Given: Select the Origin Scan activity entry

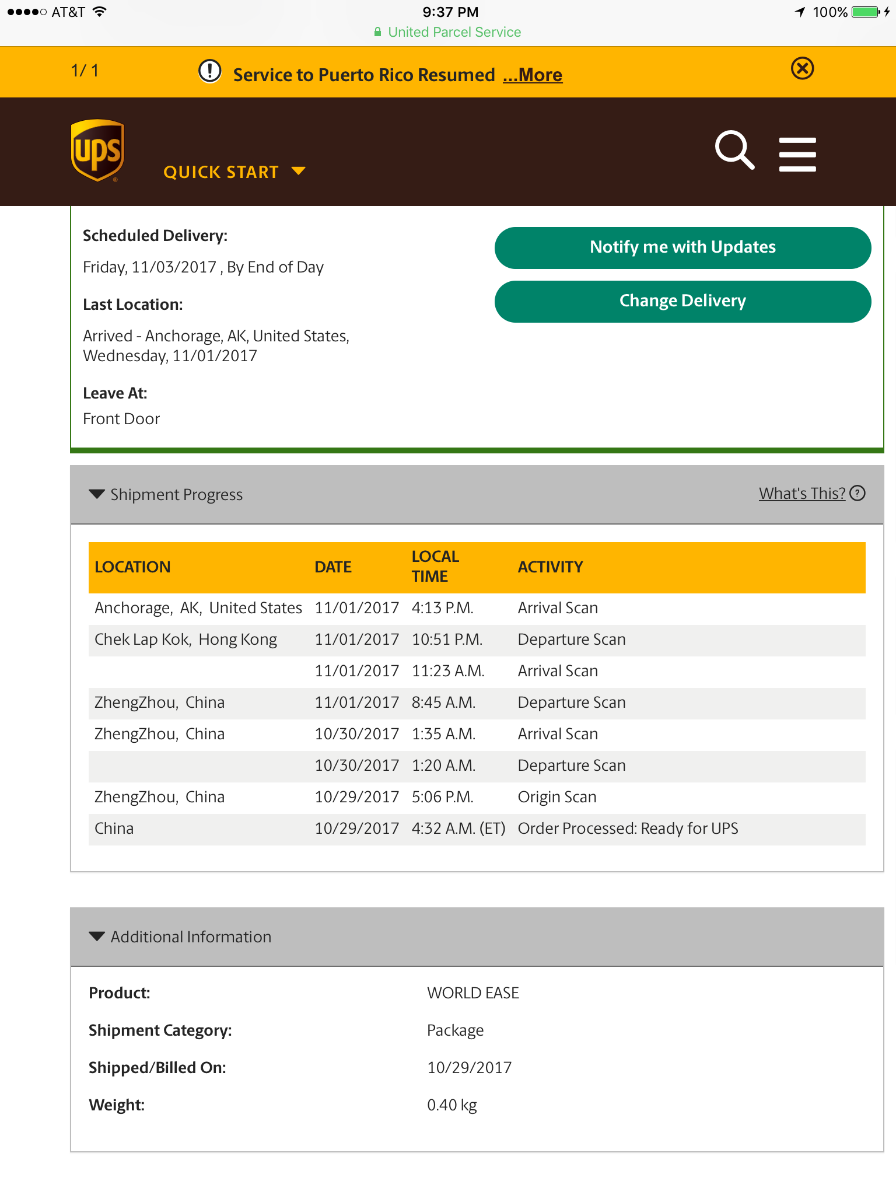Looking at the screenshot, I should click(x=557, y=797).
